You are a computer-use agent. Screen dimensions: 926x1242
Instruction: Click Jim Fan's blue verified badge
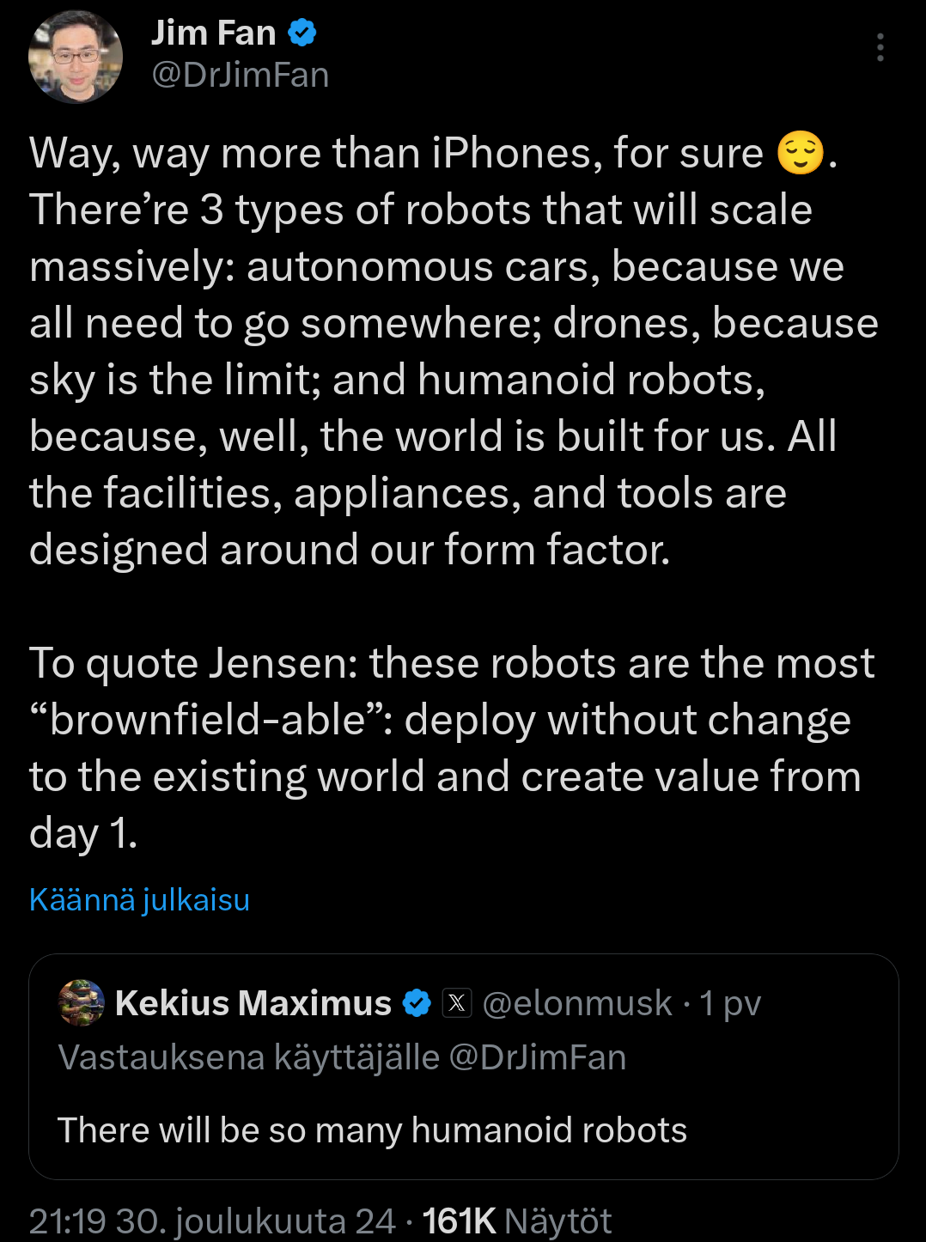(302, 33)
